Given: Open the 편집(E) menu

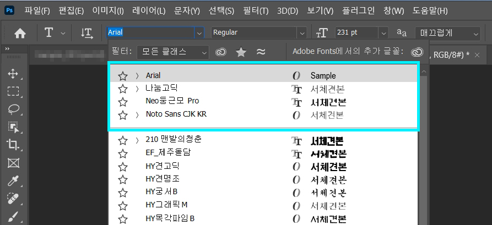Looking at the screenshot, I should pyautogui.click(x=71, y=11).
